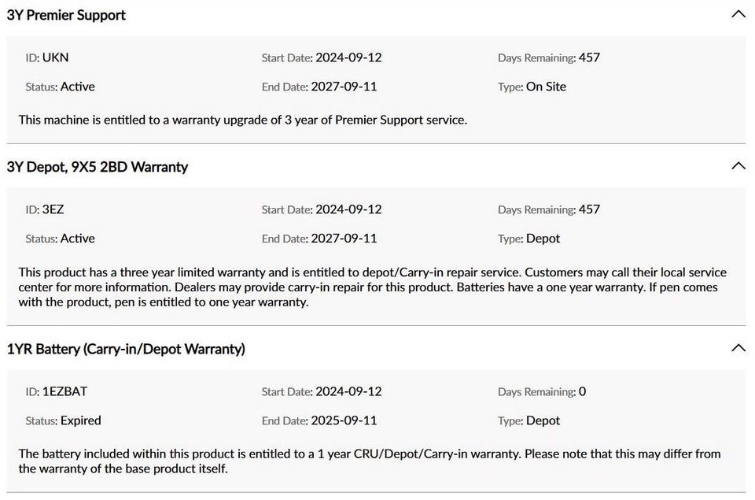Screen dimensions: 755x500
Task: Collapse the 3Y Premier Support section chevron
Action: 738,14
